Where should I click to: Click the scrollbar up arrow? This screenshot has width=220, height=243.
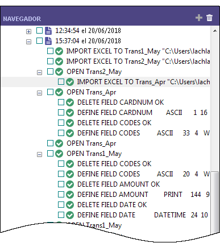(x=215, y=31)
